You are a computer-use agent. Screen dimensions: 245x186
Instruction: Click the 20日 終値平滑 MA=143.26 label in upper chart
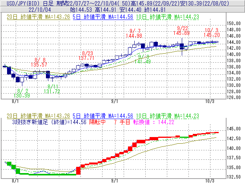tap(38, 17)
